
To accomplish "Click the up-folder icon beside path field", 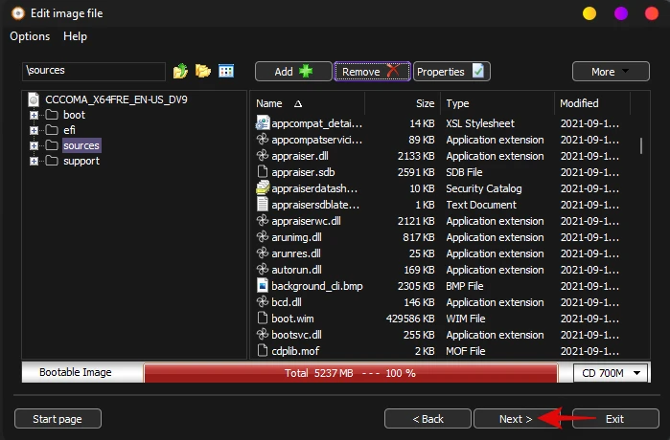I will pyautogui.click(x=180, y=72).
